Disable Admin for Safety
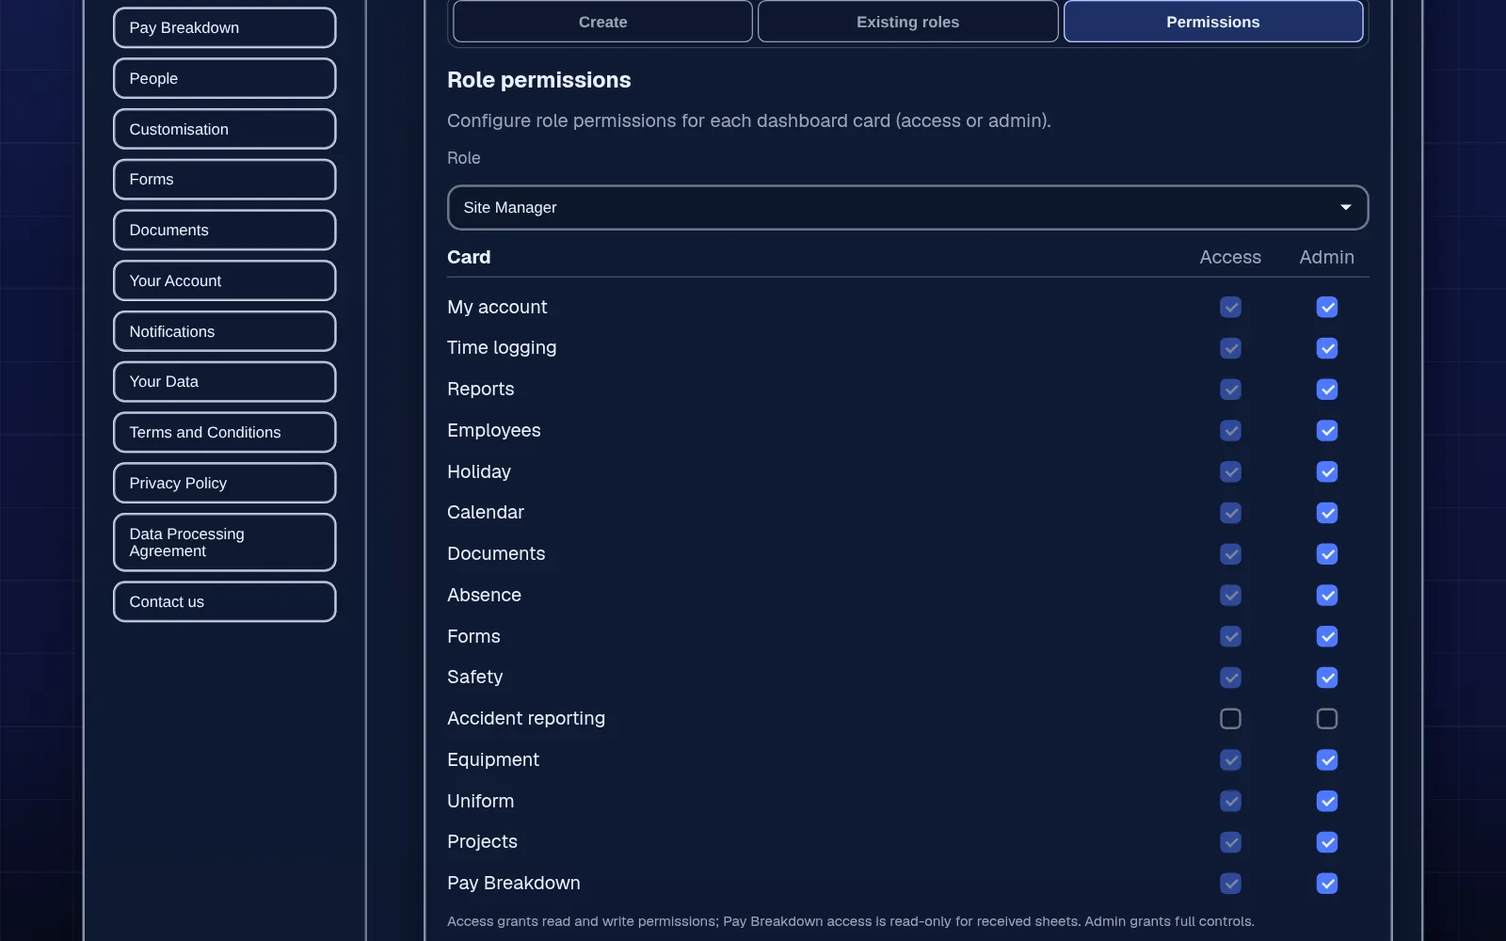This screenshot has height=941, width=1506. (1327, 678)
